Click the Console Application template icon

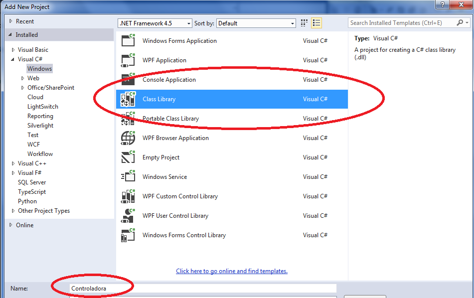128,80
